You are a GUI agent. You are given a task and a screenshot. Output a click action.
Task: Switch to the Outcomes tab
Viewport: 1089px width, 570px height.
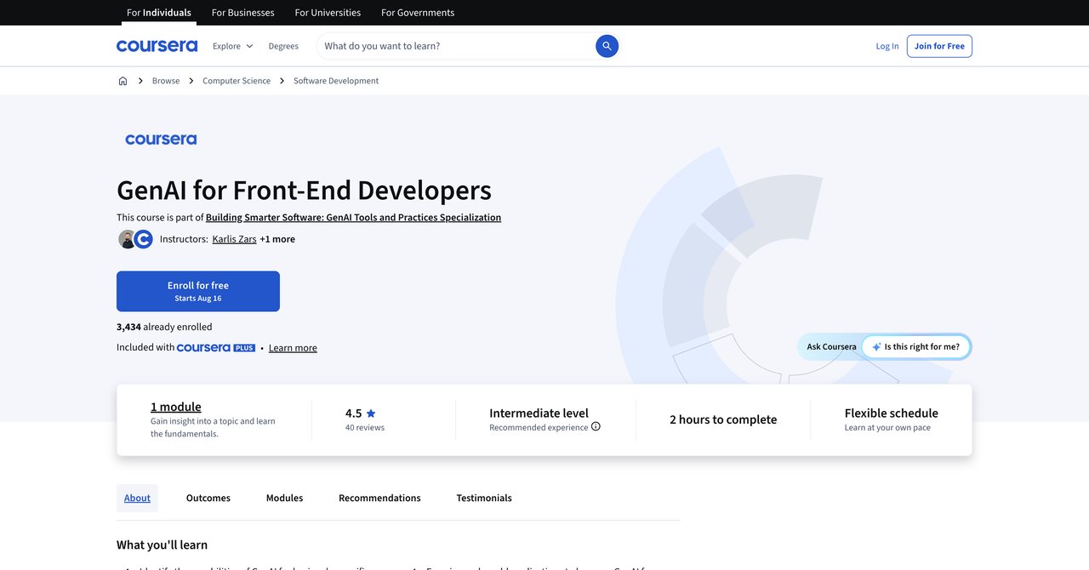[208, 499]
